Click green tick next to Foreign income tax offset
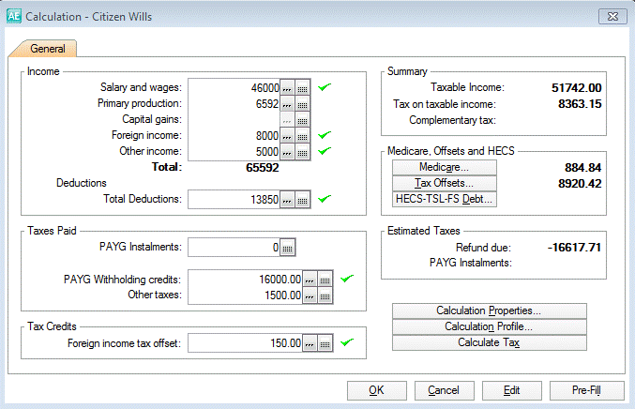Image resolution: width=635 pixels, height=409 pixels. [x=346, y=343]
